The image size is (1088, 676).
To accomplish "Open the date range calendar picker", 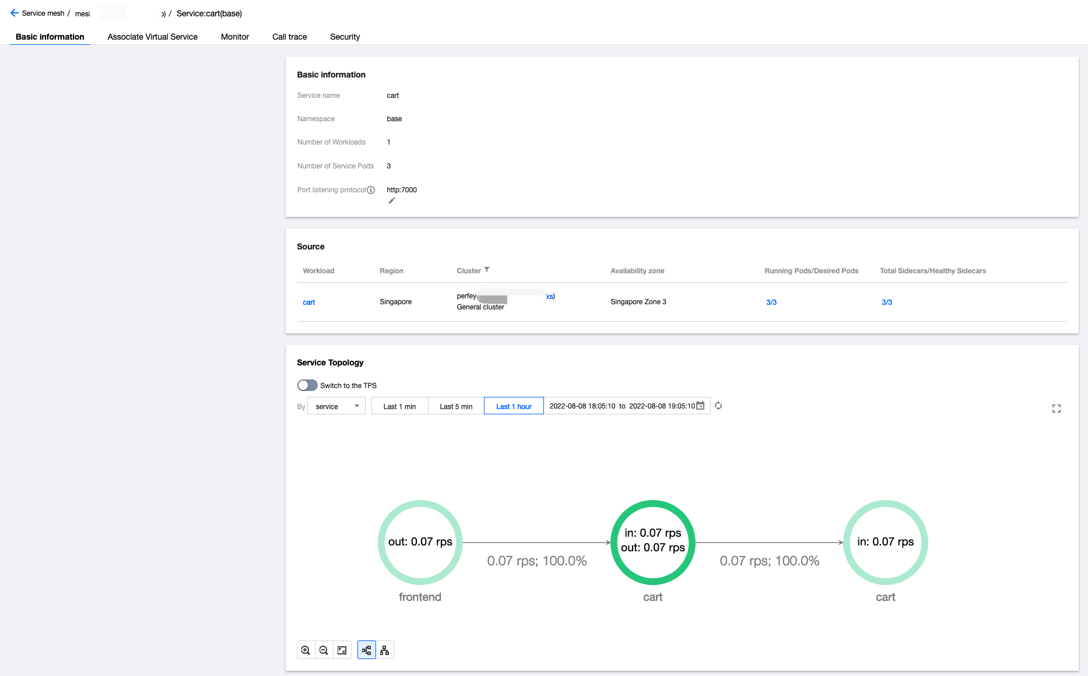I will [x=700, y=406].
